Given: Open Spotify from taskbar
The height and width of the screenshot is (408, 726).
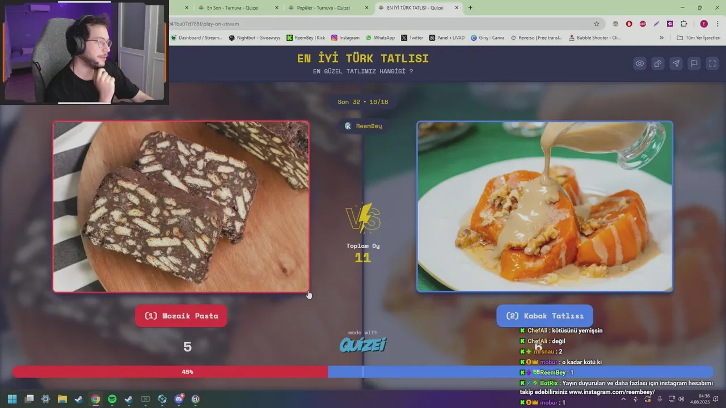Looking at the screenshot, I should click(x=112, y=399).
